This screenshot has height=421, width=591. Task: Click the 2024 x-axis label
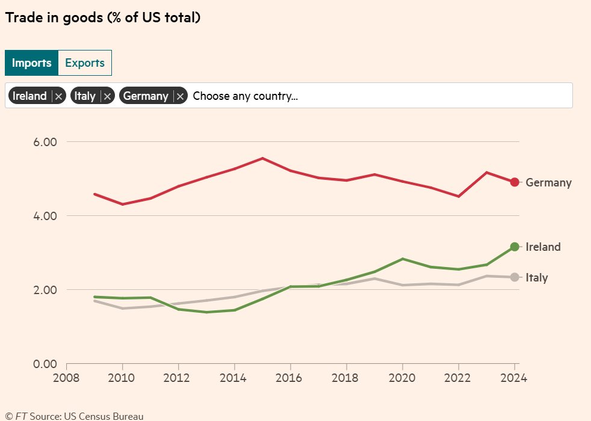pos(514,378)
